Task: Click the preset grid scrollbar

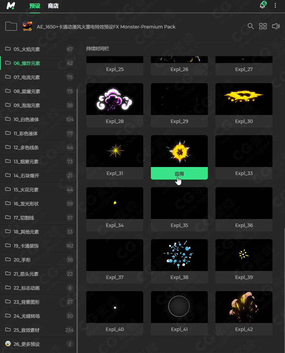Action: [x=284, y=290]
